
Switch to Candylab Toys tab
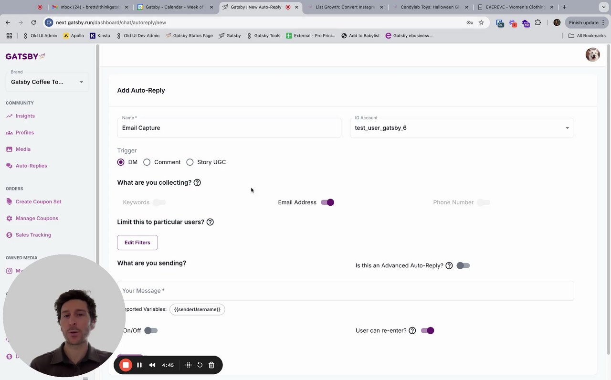click(430, 7)
